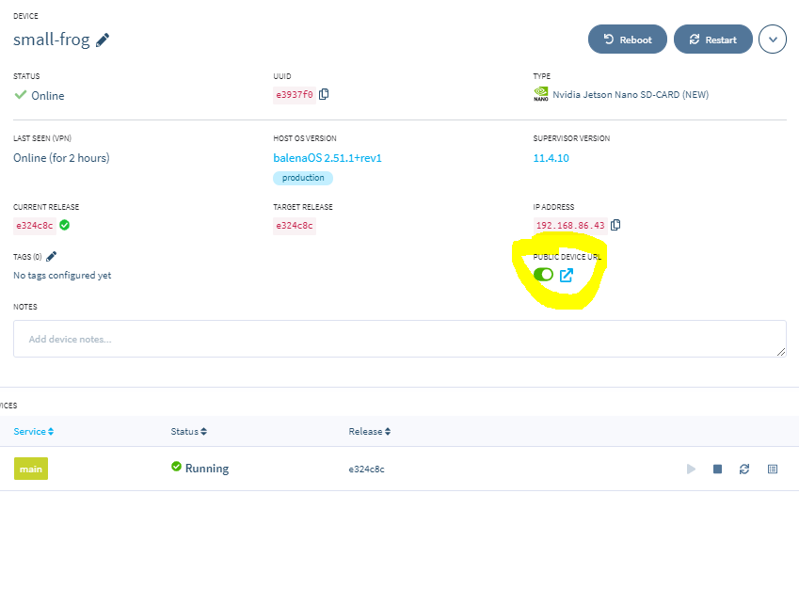Image resolution: width=799 pixels, height=605 pixels.
Task: Select the current release e324c8c
Action: click(x=34, y=225)
